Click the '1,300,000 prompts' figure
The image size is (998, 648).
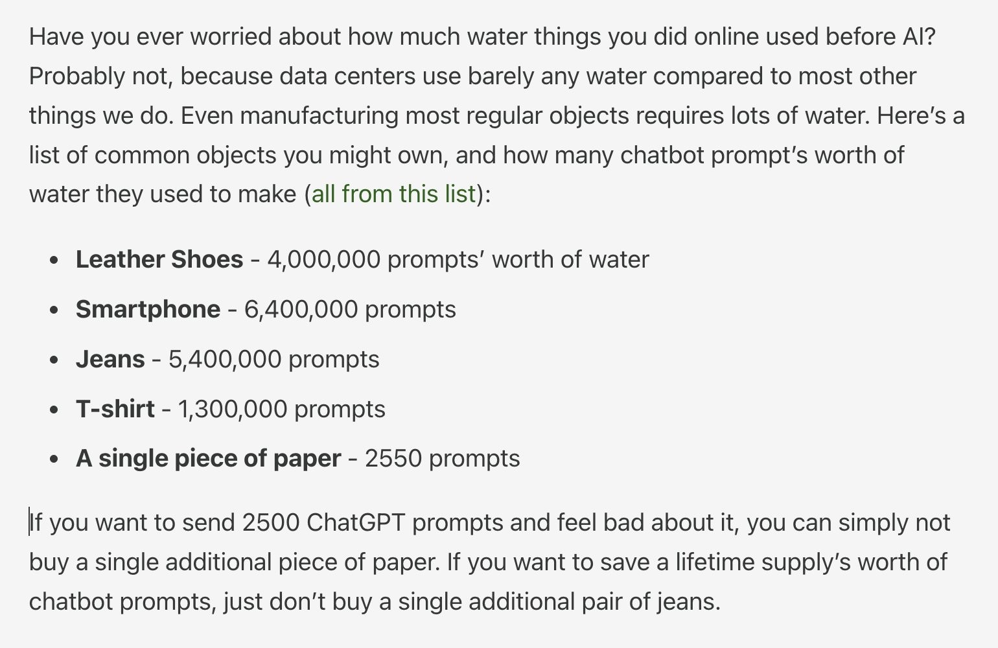[281, 410]
